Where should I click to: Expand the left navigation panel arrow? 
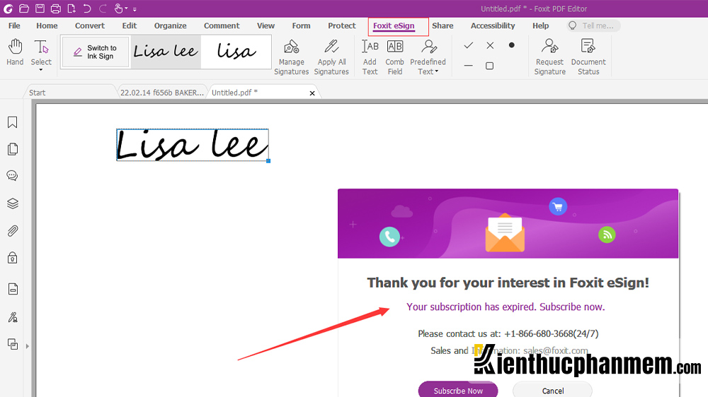[x=28, y=346]
